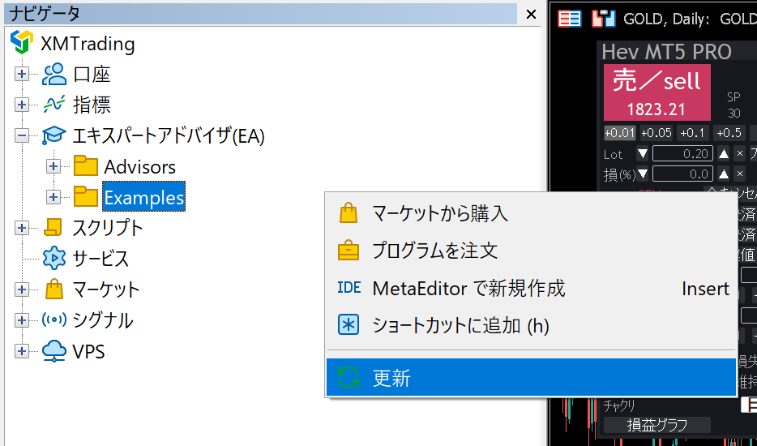Image resolution: width=757 pixels, height=446 pixels.
Task: Click the IDE icon for MetaEditor
Action: [x=349, y=288]
